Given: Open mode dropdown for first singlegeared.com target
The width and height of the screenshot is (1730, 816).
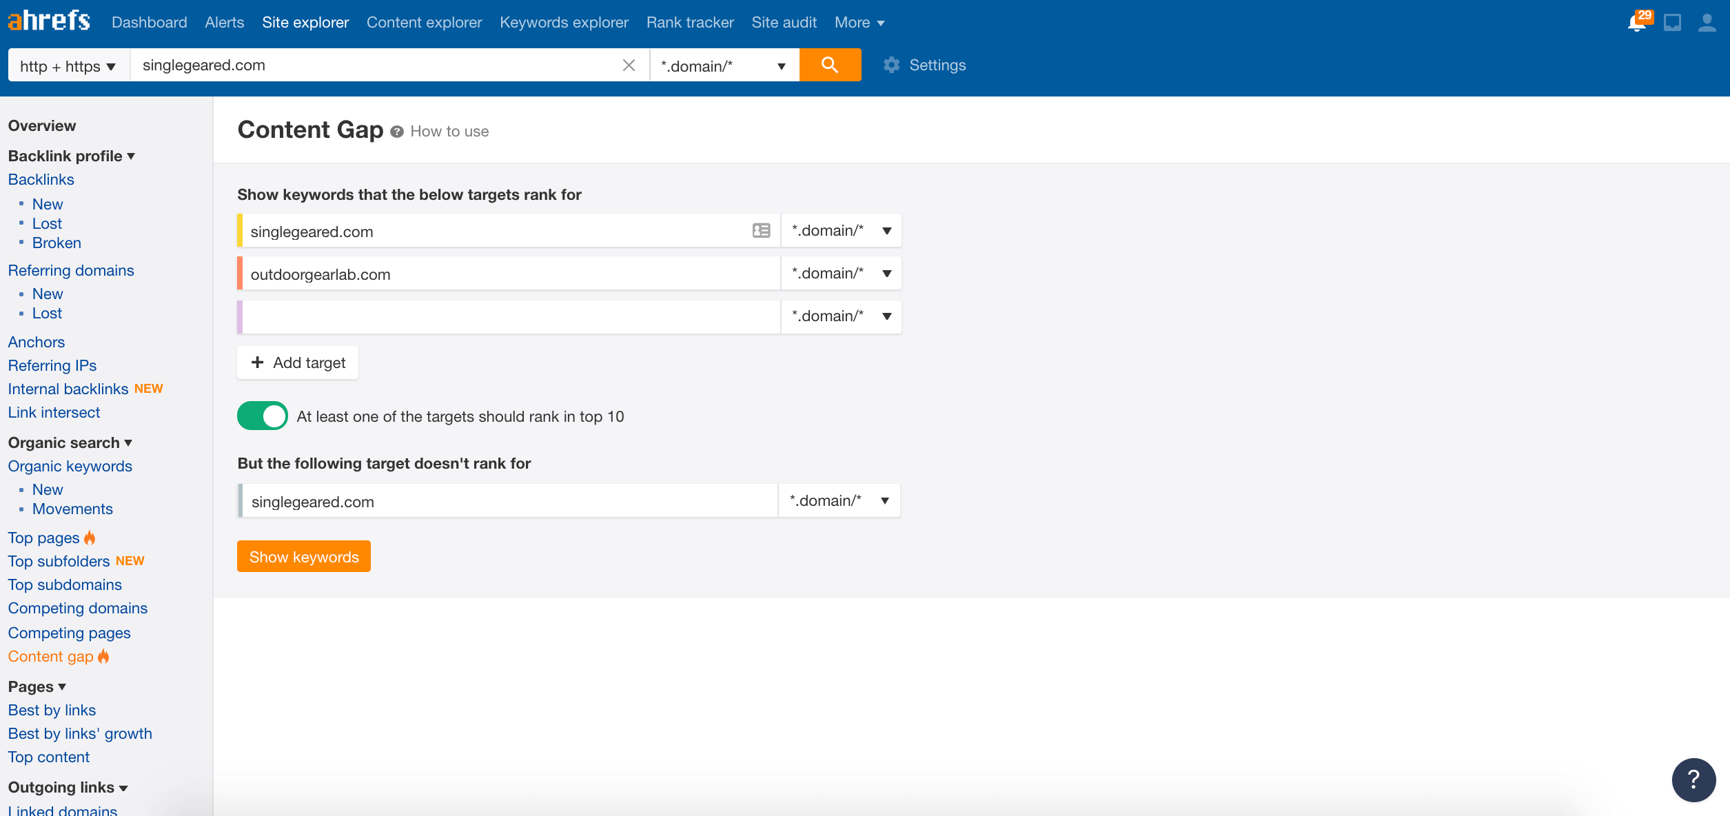Looking at the screenshot, I should (841, 231).
